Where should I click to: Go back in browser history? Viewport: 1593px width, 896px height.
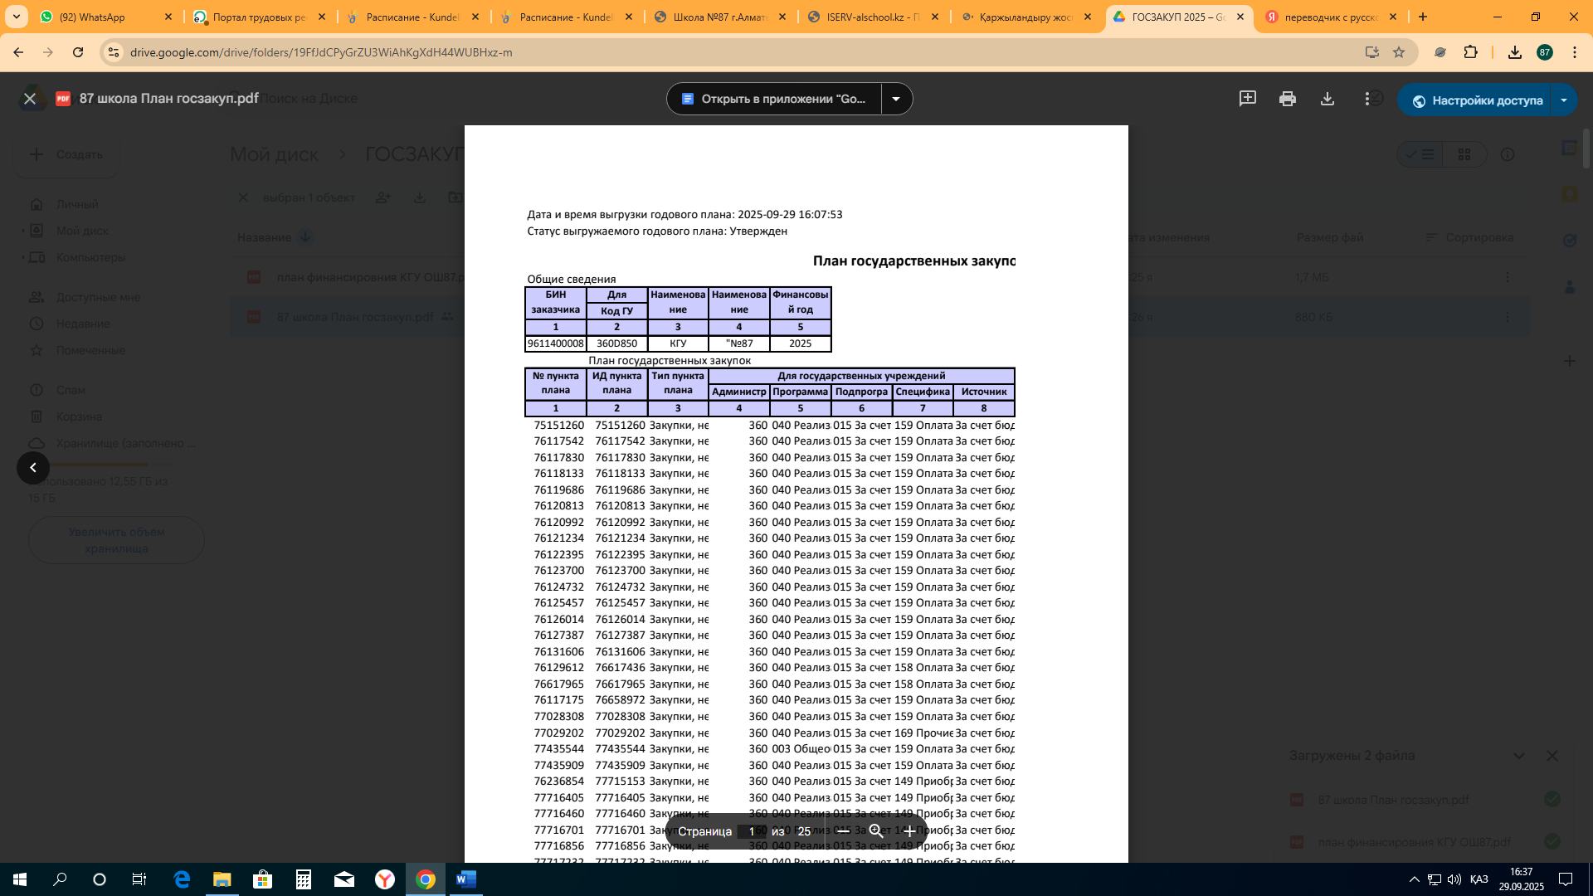(x=18, y=52)
